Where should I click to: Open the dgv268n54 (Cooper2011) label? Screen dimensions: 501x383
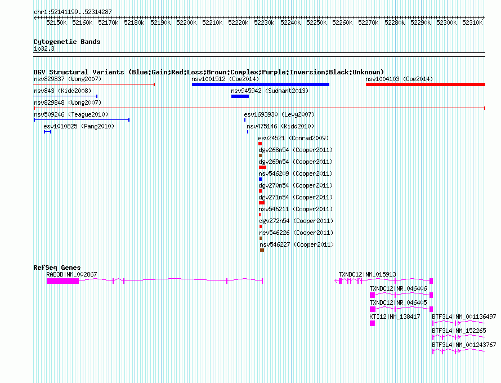click(296, 150)
